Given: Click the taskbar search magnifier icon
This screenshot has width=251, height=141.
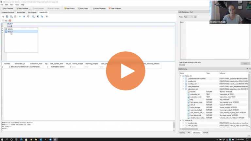Looking at the screenshot, I should pos(7,139).
